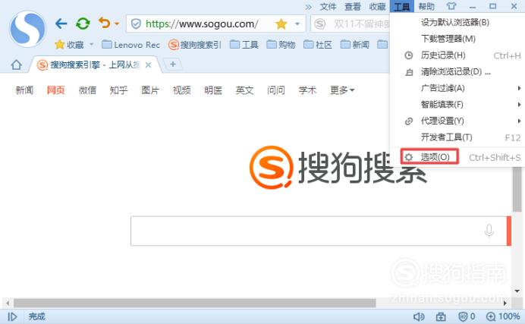Viewport: 525px width, 324px height.
Task: Open the 工具 bookmark folder
Action: coord(244,45)
